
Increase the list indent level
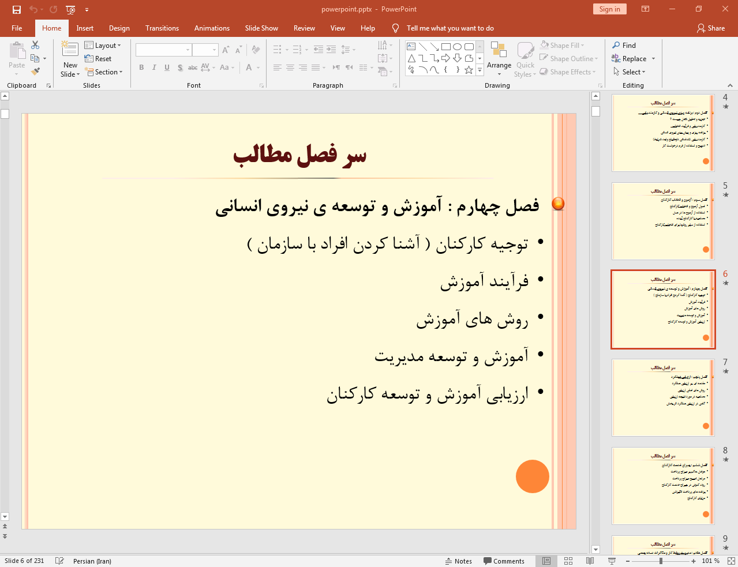coord(331,50)
